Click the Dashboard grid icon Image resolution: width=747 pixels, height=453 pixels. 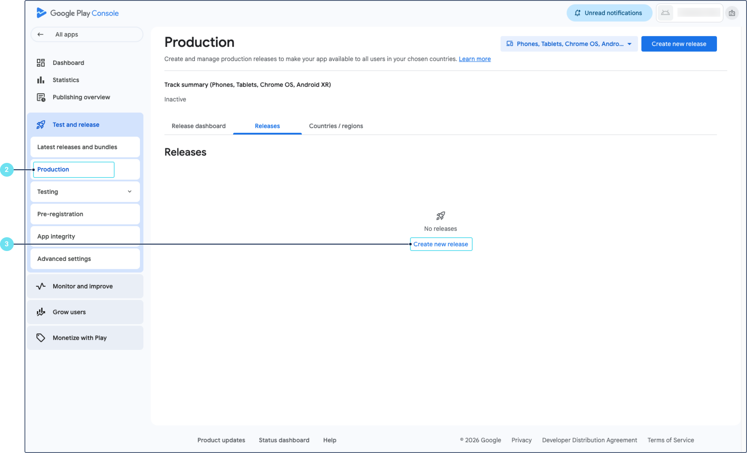point(41,63)
